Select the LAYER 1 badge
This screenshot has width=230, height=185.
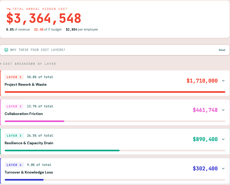pyautogui.click(x=14, y=77)
